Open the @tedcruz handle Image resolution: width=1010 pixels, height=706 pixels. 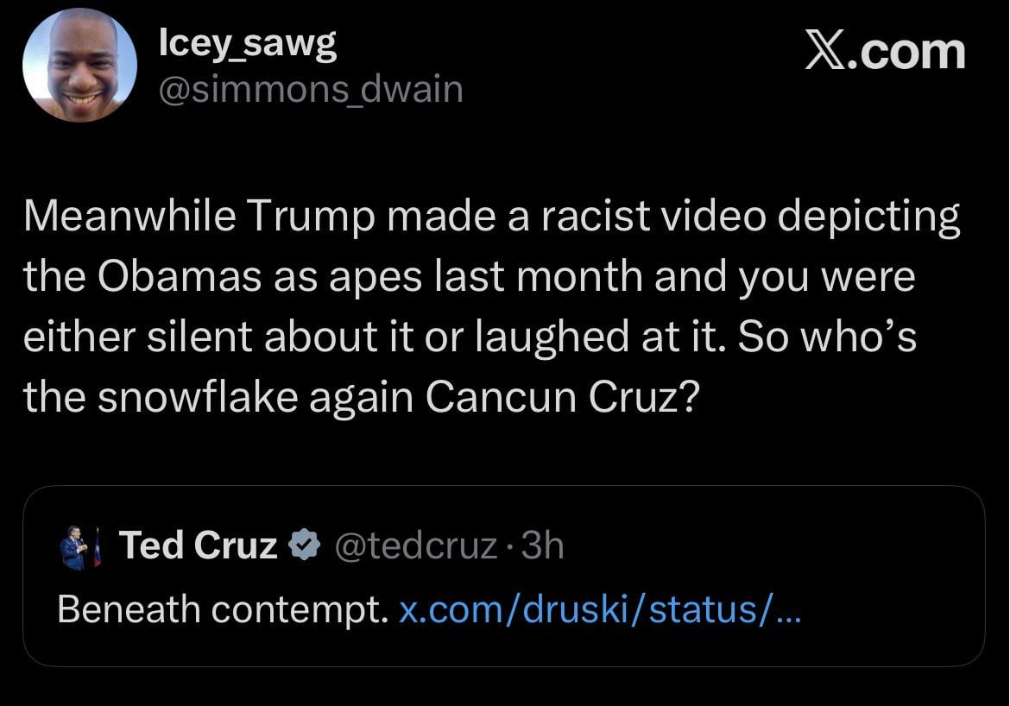tap(415, 545)
